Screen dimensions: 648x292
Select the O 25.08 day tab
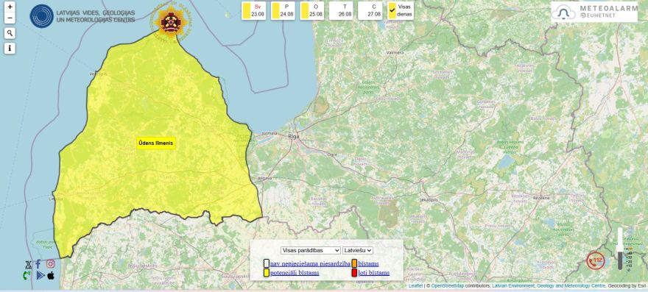point(312,10)
